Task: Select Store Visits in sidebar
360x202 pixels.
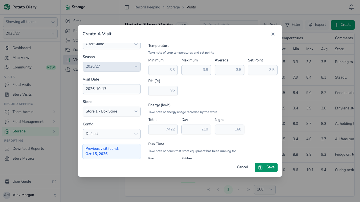Action: click(30, 95)
